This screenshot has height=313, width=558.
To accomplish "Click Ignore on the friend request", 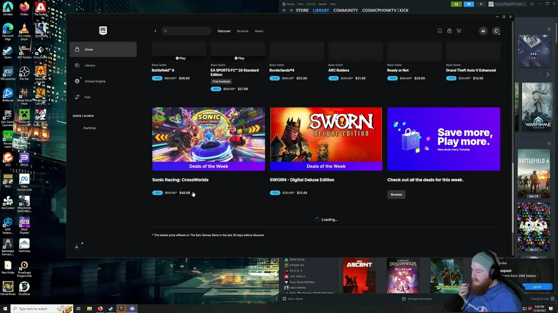I will click(538, 286).
